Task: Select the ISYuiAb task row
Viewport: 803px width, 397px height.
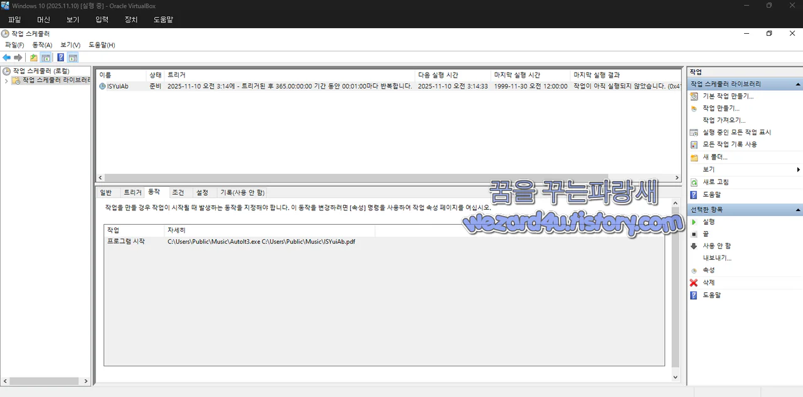Action: (388, 86)
